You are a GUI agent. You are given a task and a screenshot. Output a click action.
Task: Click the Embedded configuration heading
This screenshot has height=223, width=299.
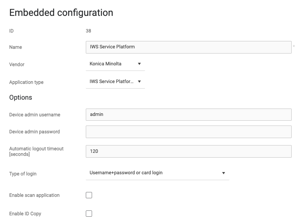click(61, 13)
